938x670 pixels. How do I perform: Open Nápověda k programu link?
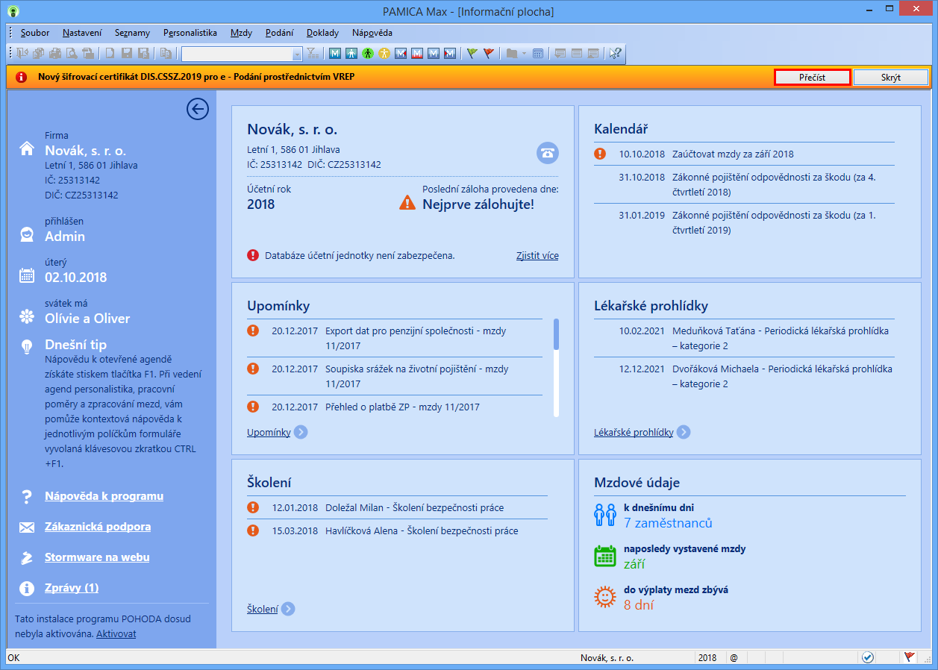point(104,496)
